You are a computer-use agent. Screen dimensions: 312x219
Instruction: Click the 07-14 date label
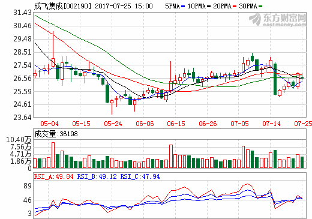click(x=271, y=124)
